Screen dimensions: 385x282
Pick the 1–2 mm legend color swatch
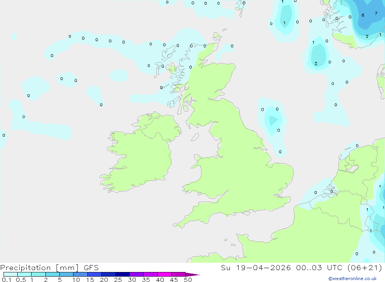pyautogui.click(x=38, y=274)
